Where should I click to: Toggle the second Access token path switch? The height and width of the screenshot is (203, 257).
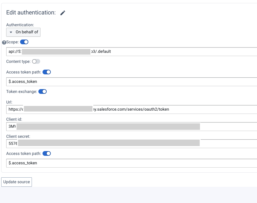click(47, 153)
